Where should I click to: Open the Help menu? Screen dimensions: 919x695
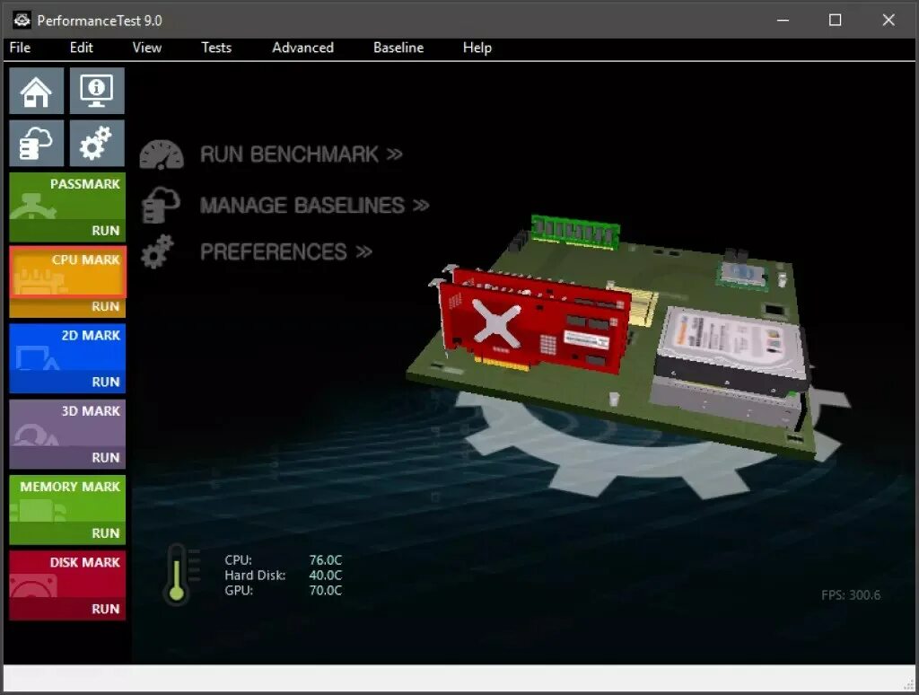[477, 48]
